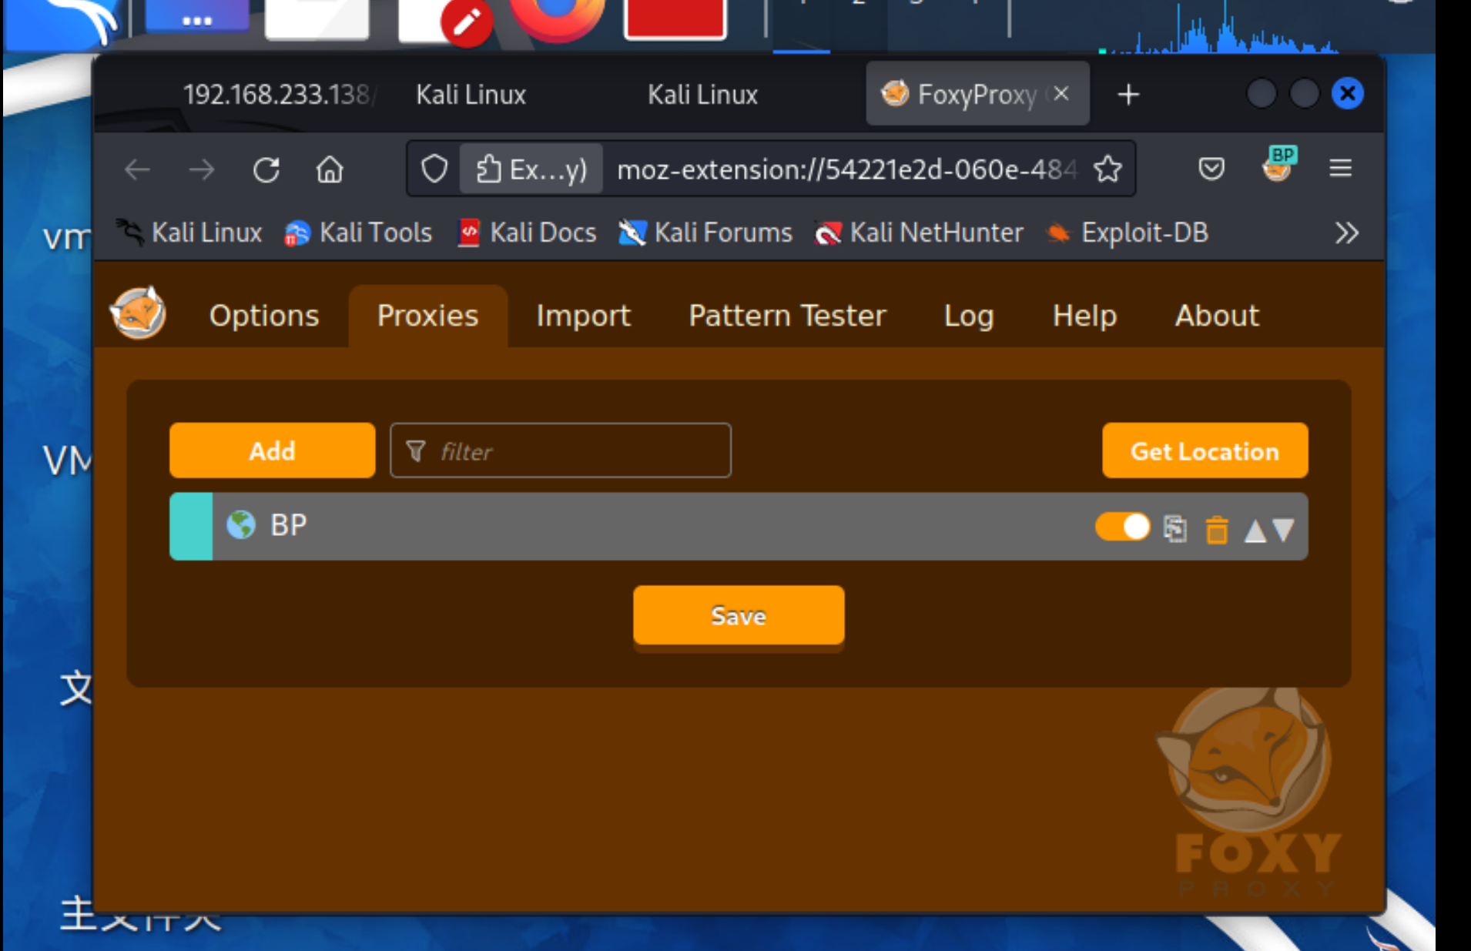This screenshot has width=1471, height=951.
Task: Open the Help tab
Action: pos(1084,316)
